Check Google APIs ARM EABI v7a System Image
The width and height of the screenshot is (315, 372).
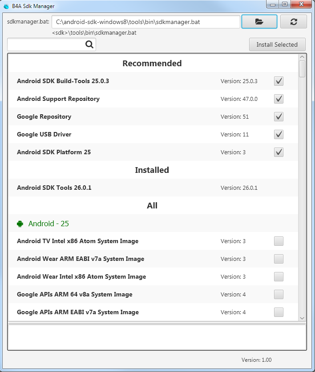click(279, 312)
